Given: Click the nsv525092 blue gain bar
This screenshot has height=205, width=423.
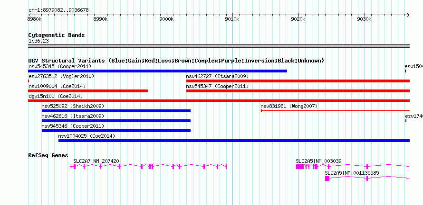Looking at the screenshot, I should (116, 111).
